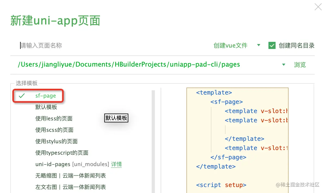
Task: Click the </sf-page> closing tag in preview
Action: (228, 157)
